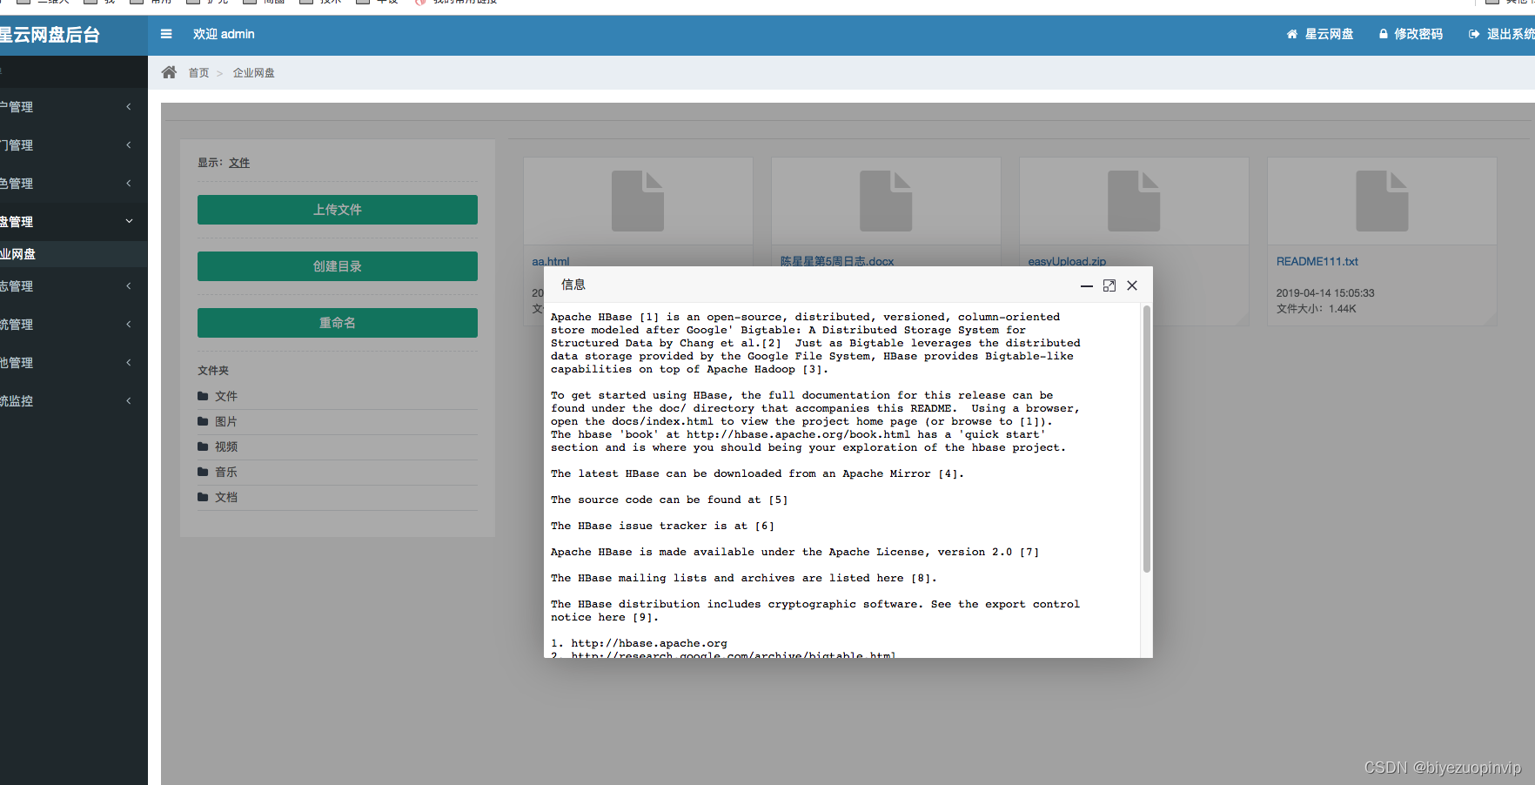The height and width of the screenshot is (785, 1535).
Task: Click the lock icon beside 修改密码
Action: click(1384, 34)
